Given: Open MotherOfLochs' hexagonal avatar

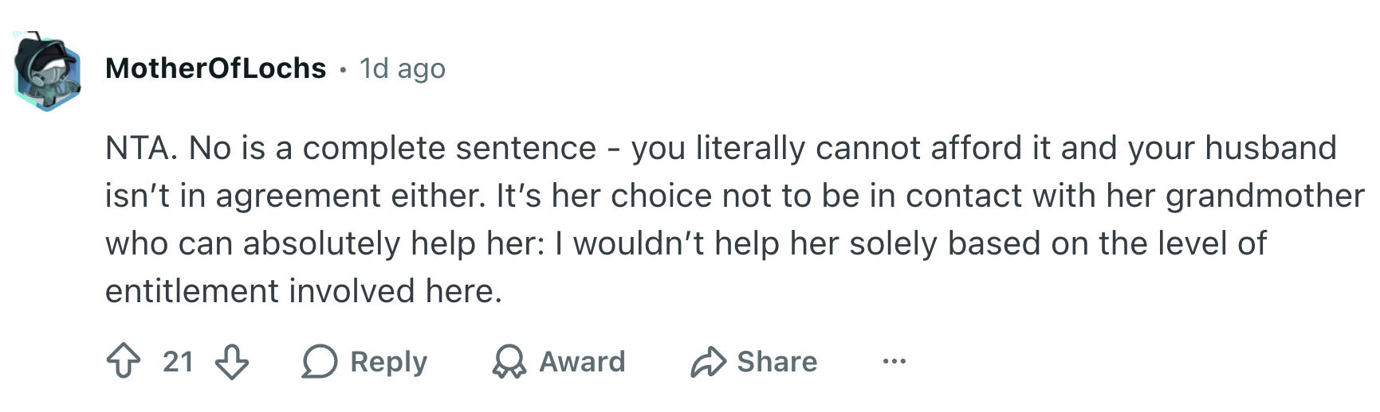Looking at the screenshot, I should tap(48, 72).
